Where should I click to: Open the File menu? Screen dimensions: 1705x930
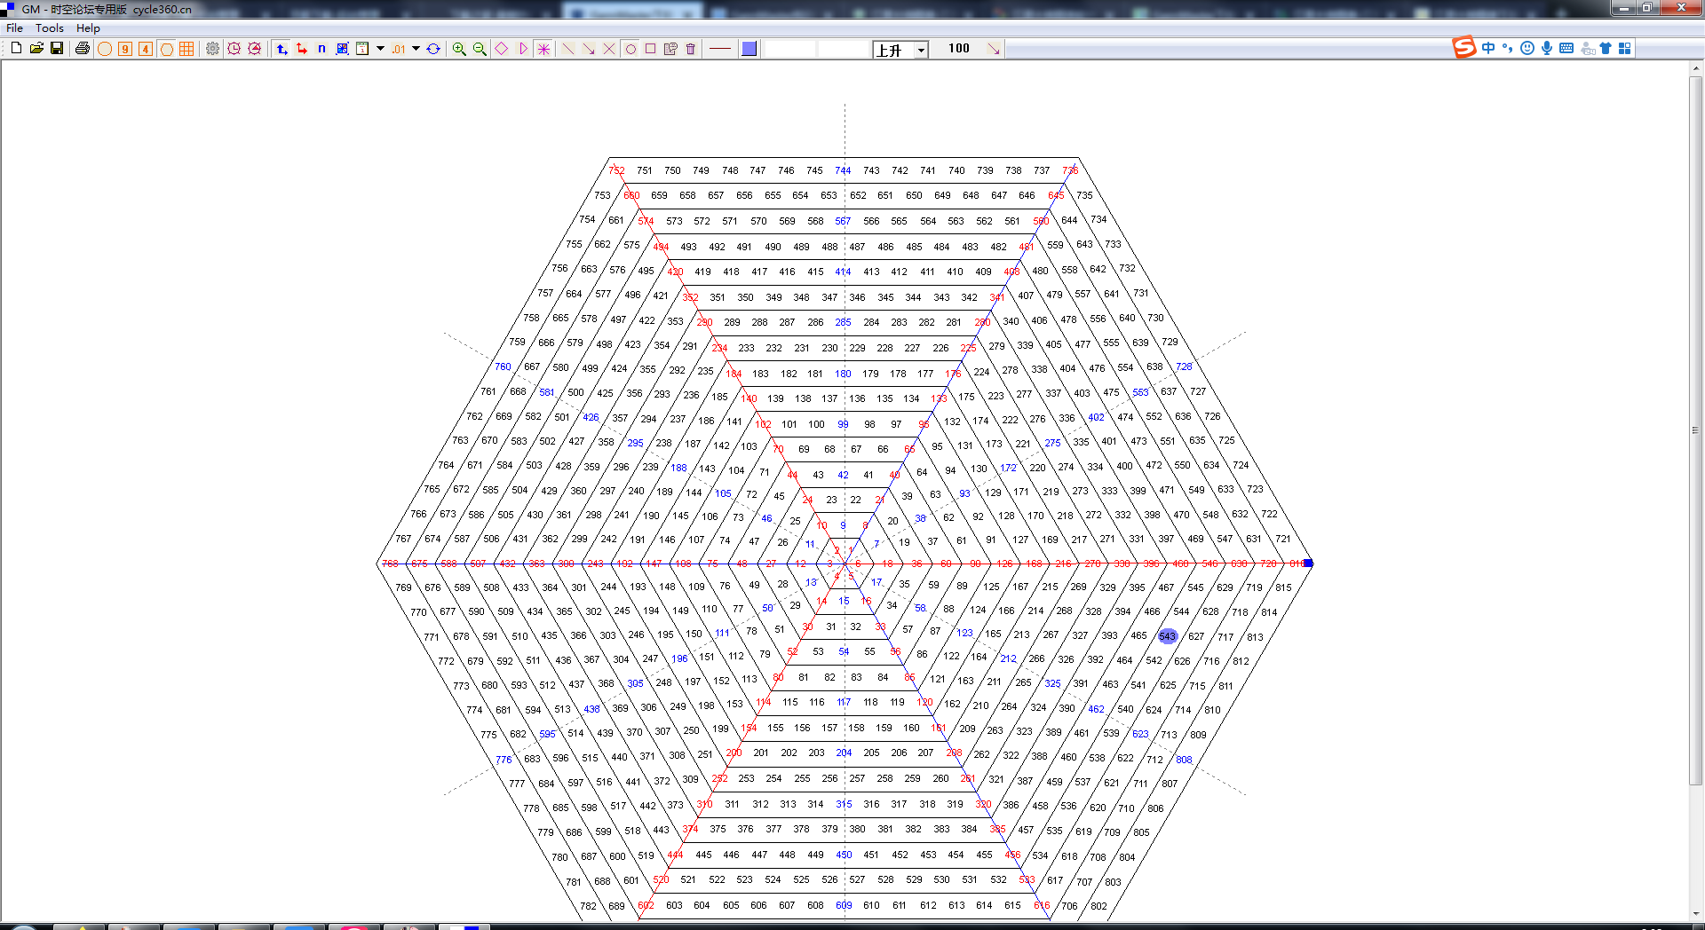tap(15, 28)
